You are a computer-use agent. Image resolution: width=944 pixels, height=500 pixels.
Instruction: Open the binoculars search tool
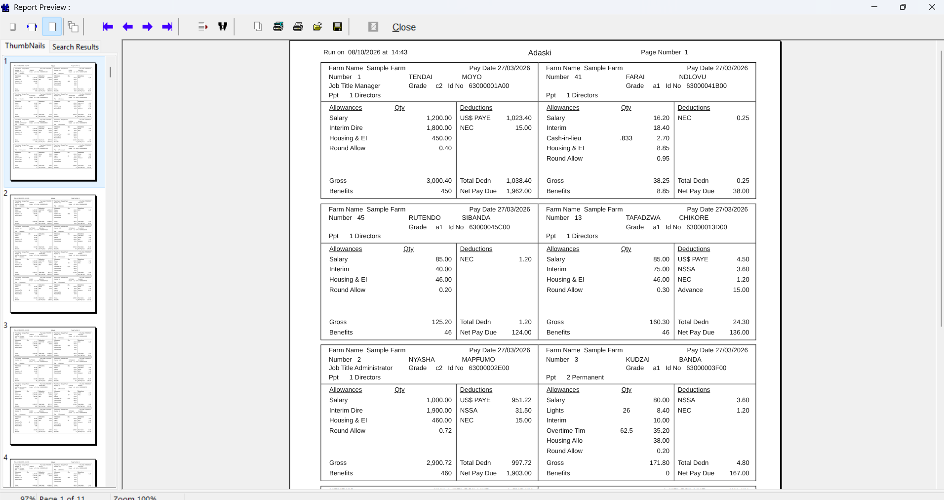(x=223, y=27)
